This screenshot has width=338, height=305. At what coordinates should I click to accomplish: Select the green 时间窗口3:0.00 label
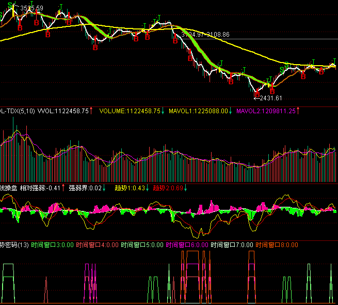53,245
